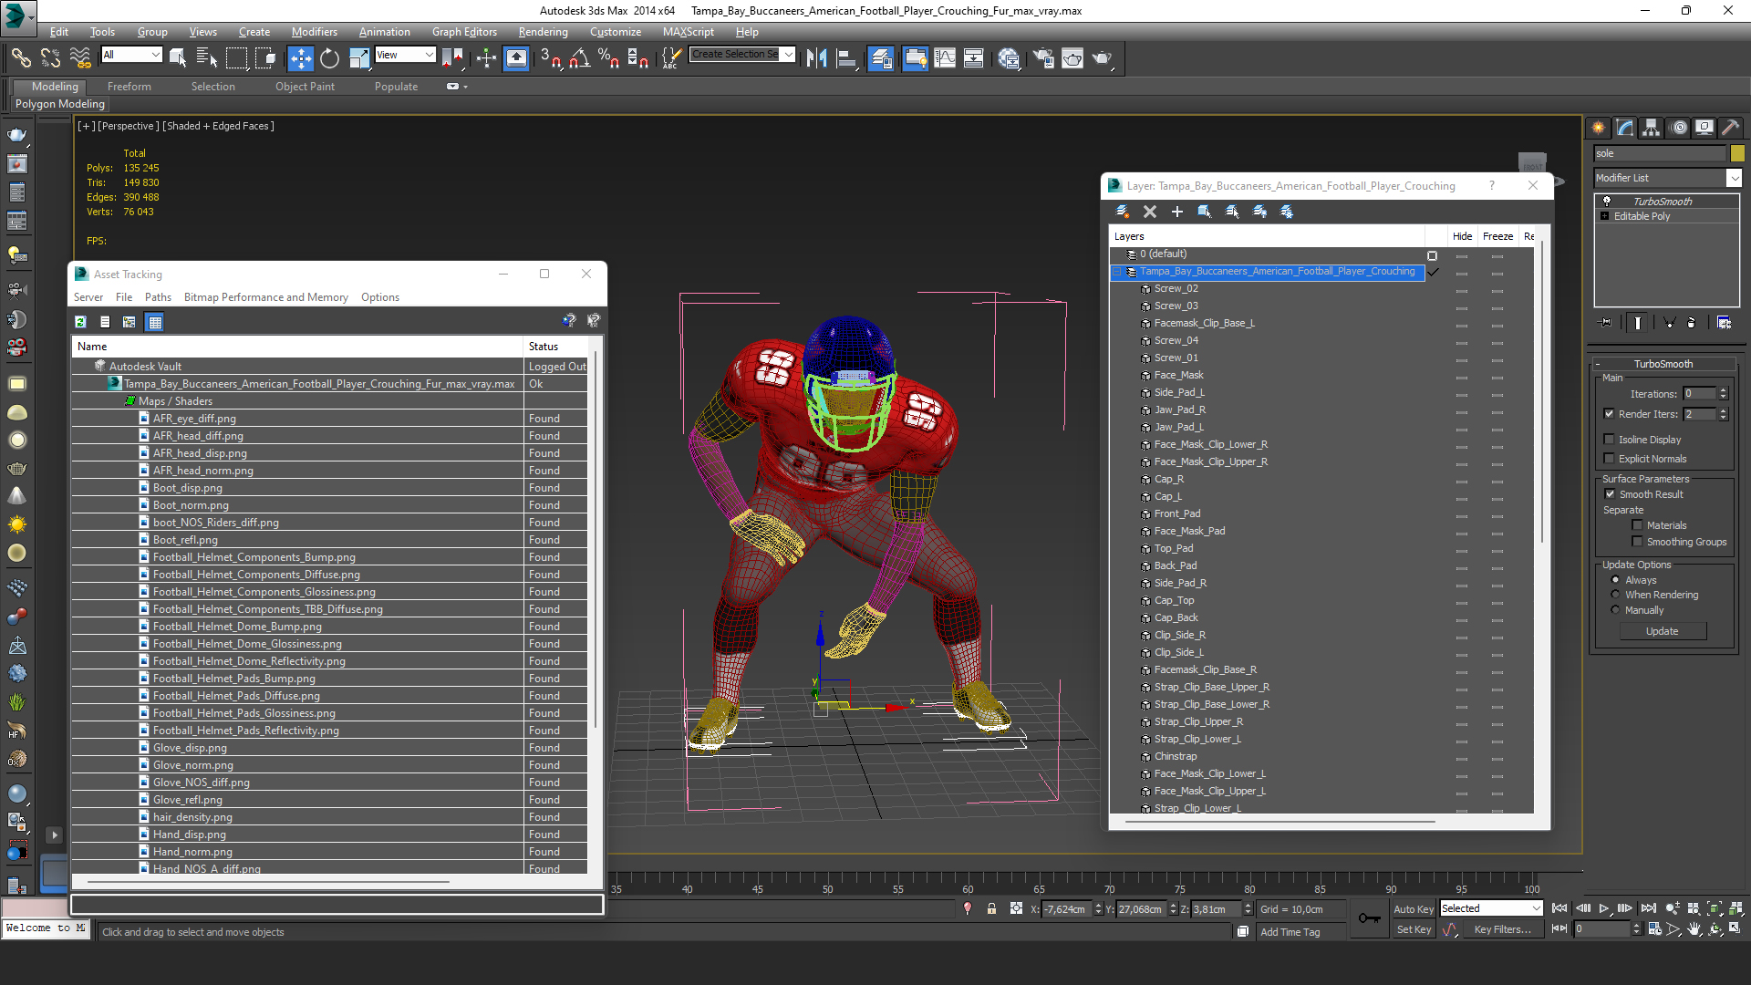
Task: Click Play Animation button
Action: (1604, 908)
